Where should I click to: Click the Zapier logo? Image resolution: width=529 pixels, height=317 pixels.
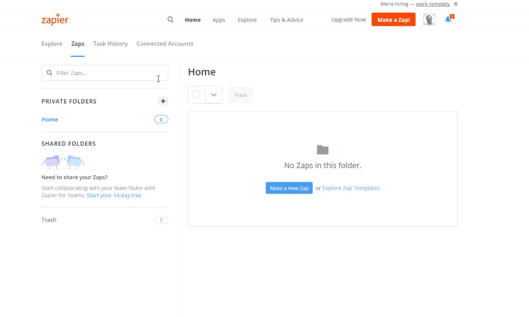[x=55, y=20]
